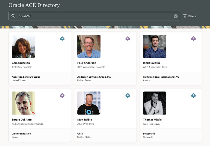
Task: Open the Gail Anderson name link
Action: [21, 63]
